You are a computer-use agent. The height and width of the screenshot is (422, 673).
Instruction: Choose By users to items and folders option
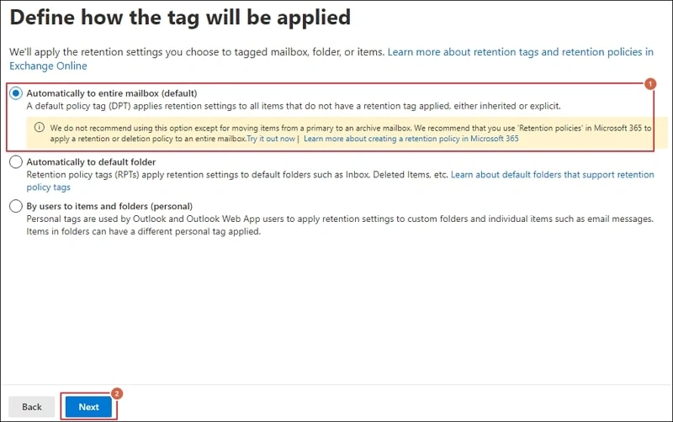[x=16, y=206]
